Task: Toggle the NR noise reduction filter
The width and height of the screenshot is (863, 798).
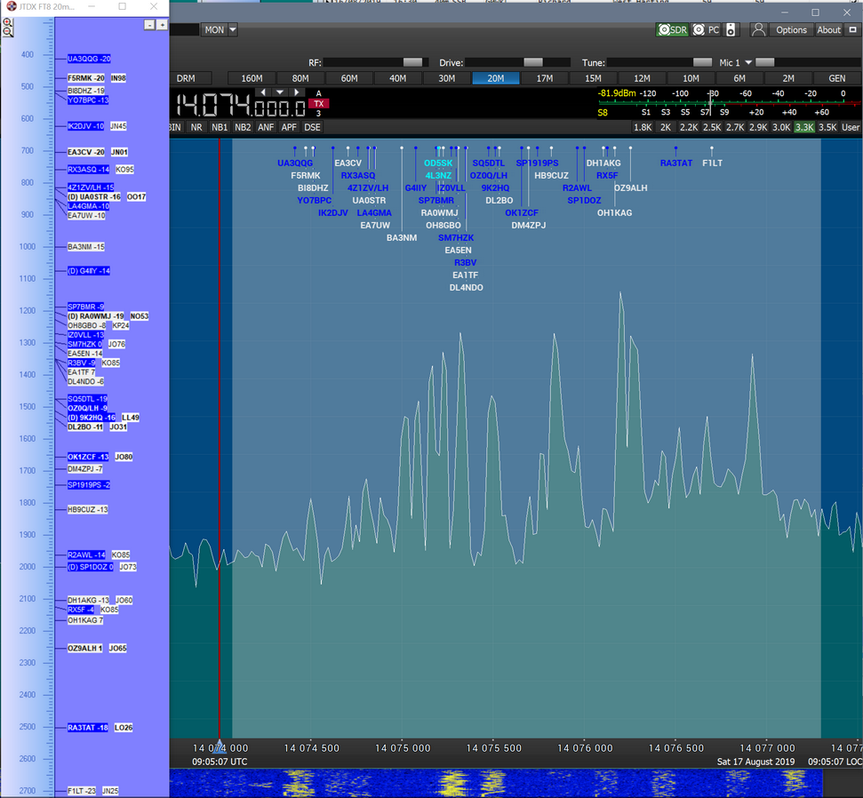Action: pyautogui.click(x=196, y=127)
